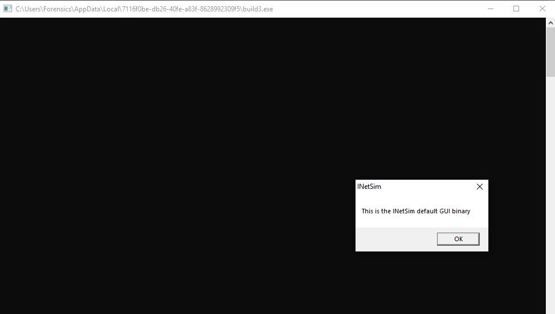Minimize the build3.exe console window
Image resolution: width=555 pixels, height=314 pixels.
point(491,9)
